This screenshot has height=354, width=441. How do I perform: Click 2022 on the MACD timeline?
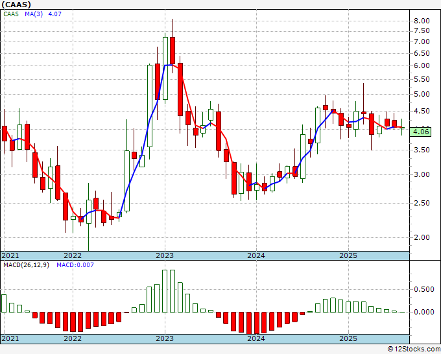tap(73, 338)
